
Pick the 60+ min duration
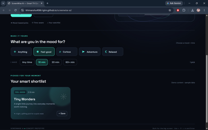click(x=70, y=62)
